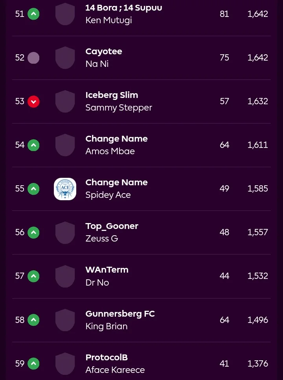Open the Top_Gooner team entry
Viewport: 283px width, 380px height.
[x=112, y=226]
